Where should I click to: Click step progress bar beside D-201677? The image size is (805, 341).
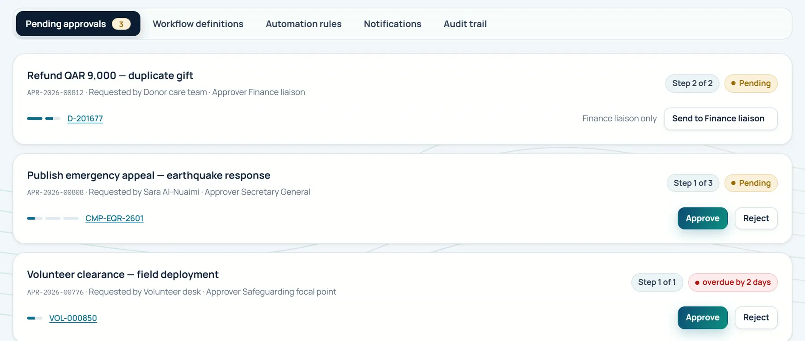coord(43,119)
